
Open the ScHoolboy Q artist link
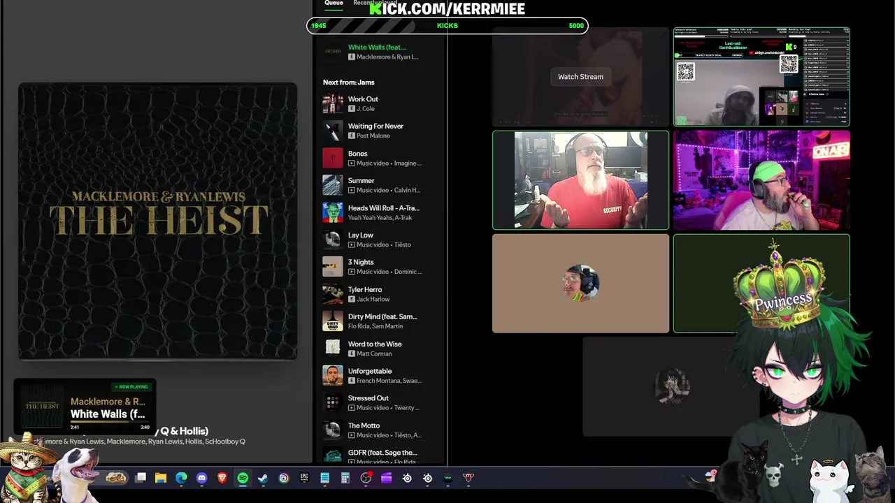(x=225, y=442)
